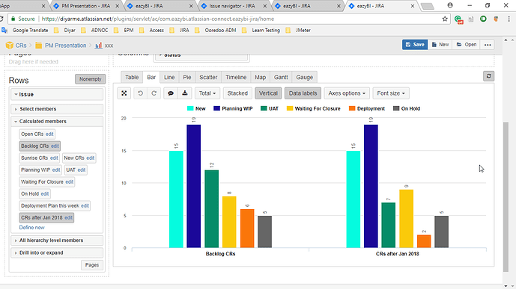Open the Total dropdown
The image size is (516, 289).
pyautogui.click(x=207, y=93)
